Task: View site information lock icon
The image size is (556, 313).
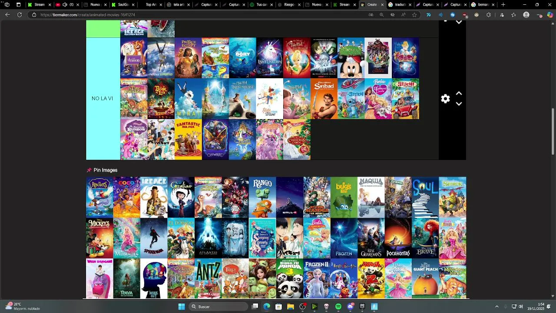Action: click(34, 15)
